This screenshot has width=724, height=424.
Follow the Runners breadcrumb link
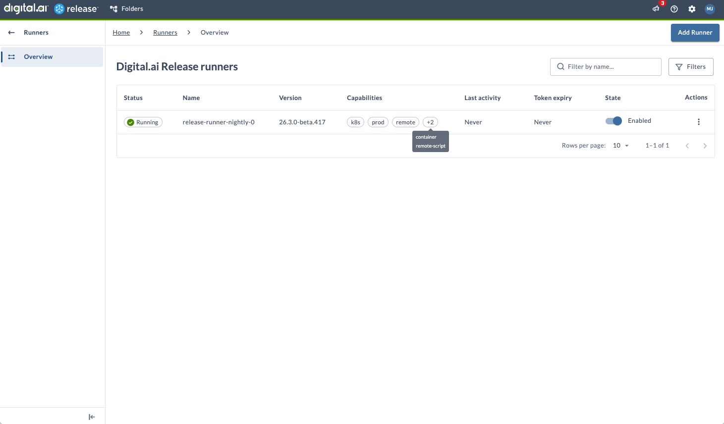[x=165, y=33]
